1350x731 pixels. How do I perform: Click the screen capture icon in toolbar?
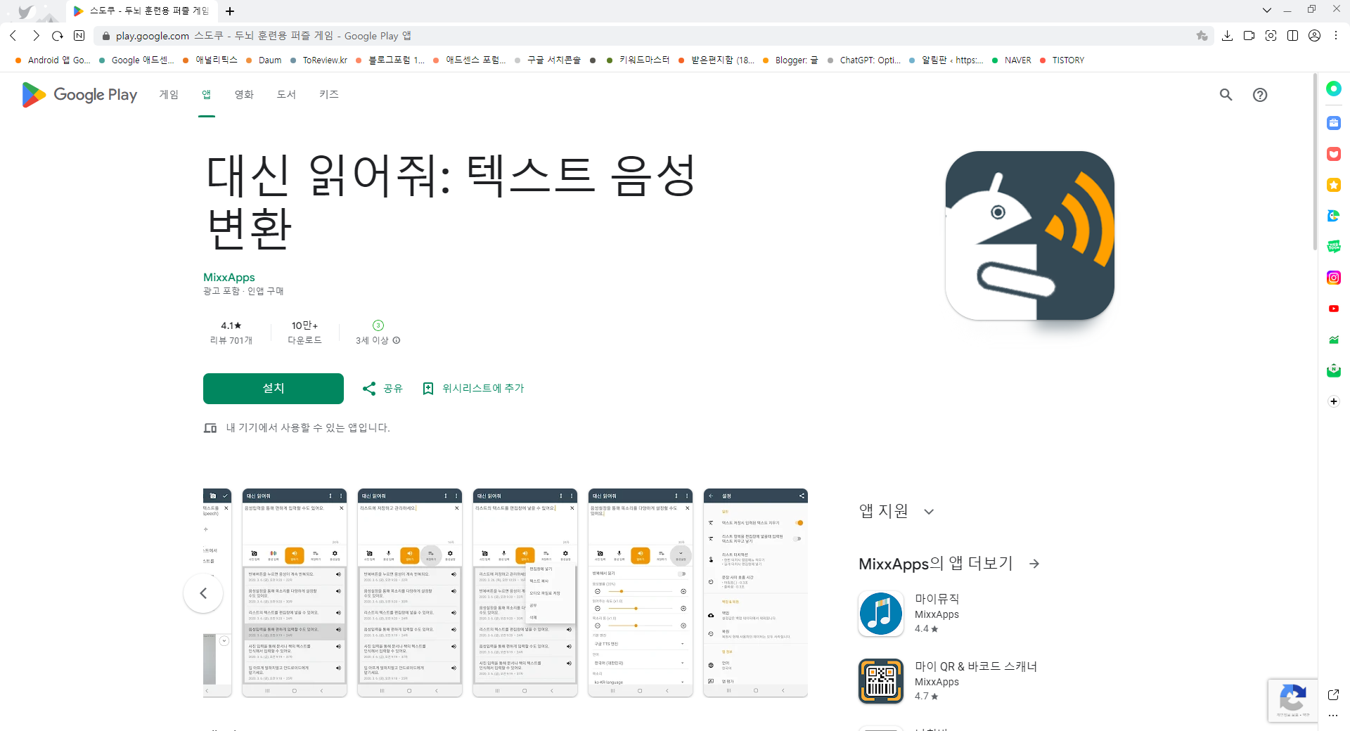[x=1271, y=35]
